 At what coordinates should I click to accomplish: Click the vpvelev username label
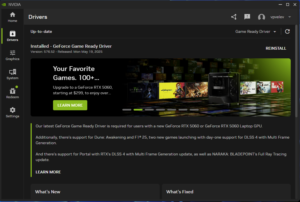coord(277,17)
